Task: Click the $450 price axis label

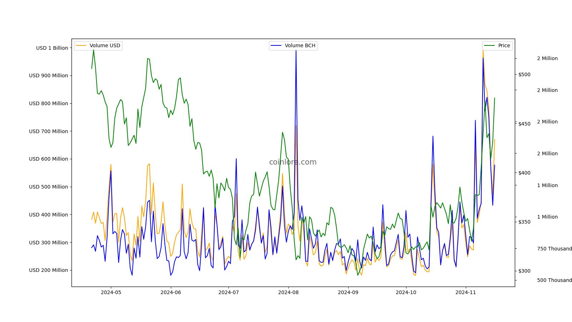Action: [524, 124]
